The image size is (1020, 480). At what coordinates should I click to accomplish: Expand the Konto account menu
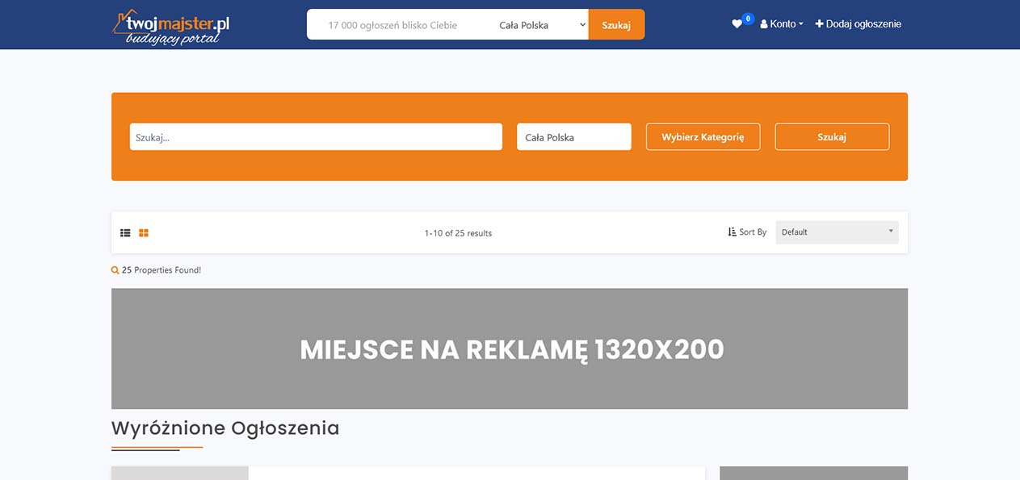782,24
